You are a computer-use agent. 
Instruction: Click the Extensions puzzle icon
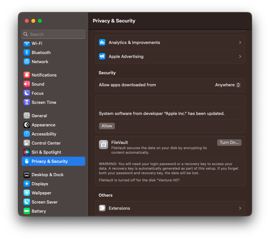click(x=102, y=208)
